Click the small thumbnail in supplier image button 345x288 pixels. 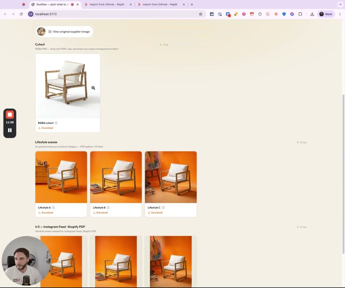click(x=41, y=32)
